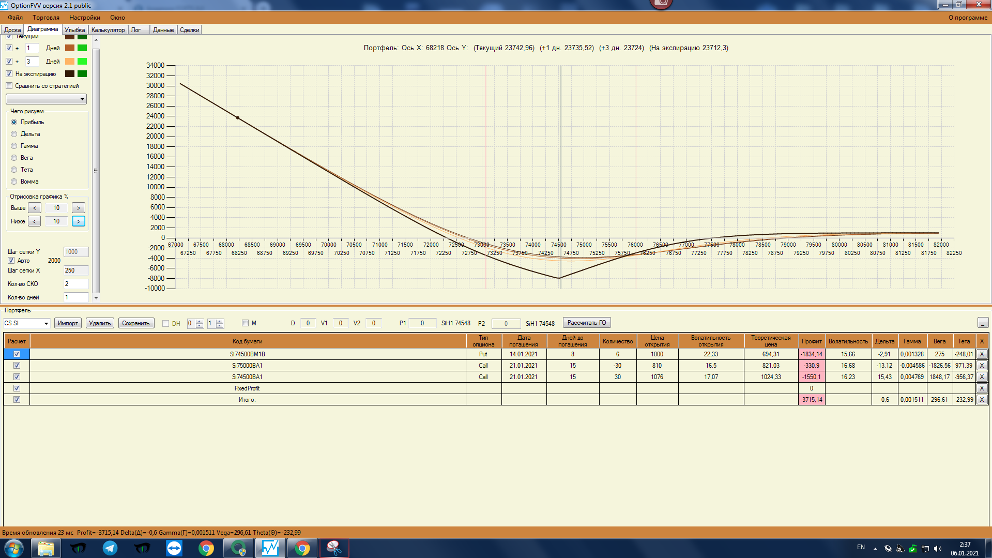Delete the Si74500BM1B row with its X button
The image size is (992, 558).
tap(982, 354)
